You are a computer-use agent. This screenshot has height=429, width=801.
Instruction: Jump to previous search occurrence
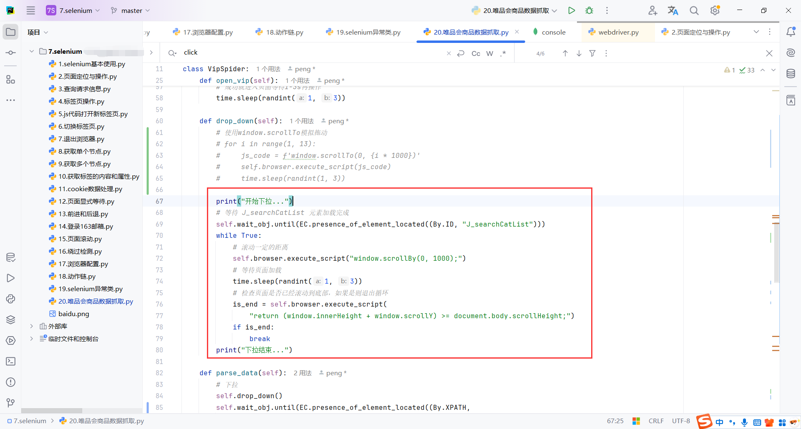pyautogui.click(x=565, y=53)
